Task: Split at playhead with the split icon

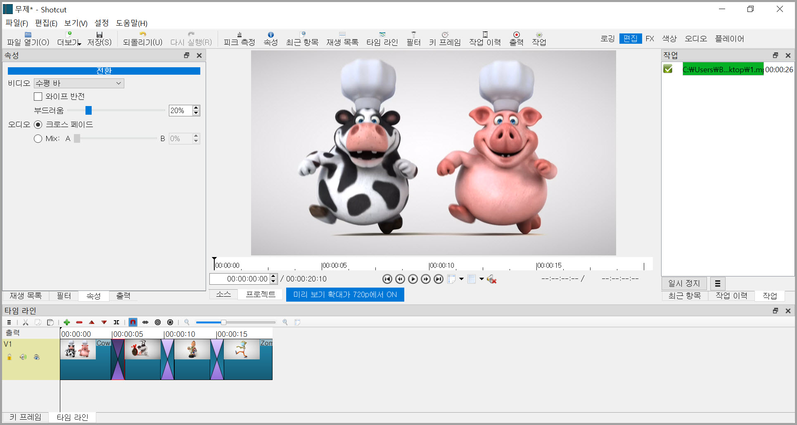Action: tap(116, 322)
